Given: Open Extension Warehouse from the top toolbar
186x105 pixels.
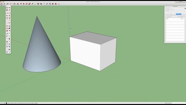Looking at the screenshot, I should coord(56,4).
